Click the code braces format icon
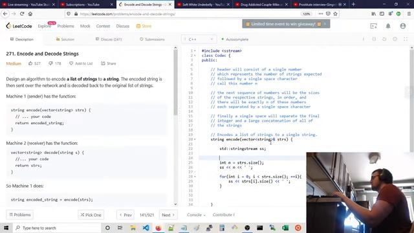414x233 pixels. (374, 39)
